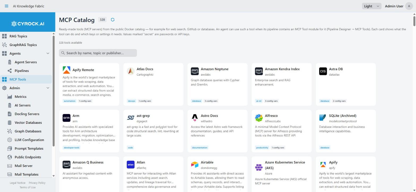The image size is (416, 192).
Task: Open RAG Topics in sidebar
Action: pos(26,36)
